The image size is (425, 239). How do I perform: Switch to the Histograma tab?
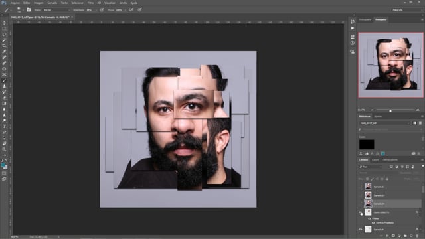pyautogui.click(x=365, y=19)
